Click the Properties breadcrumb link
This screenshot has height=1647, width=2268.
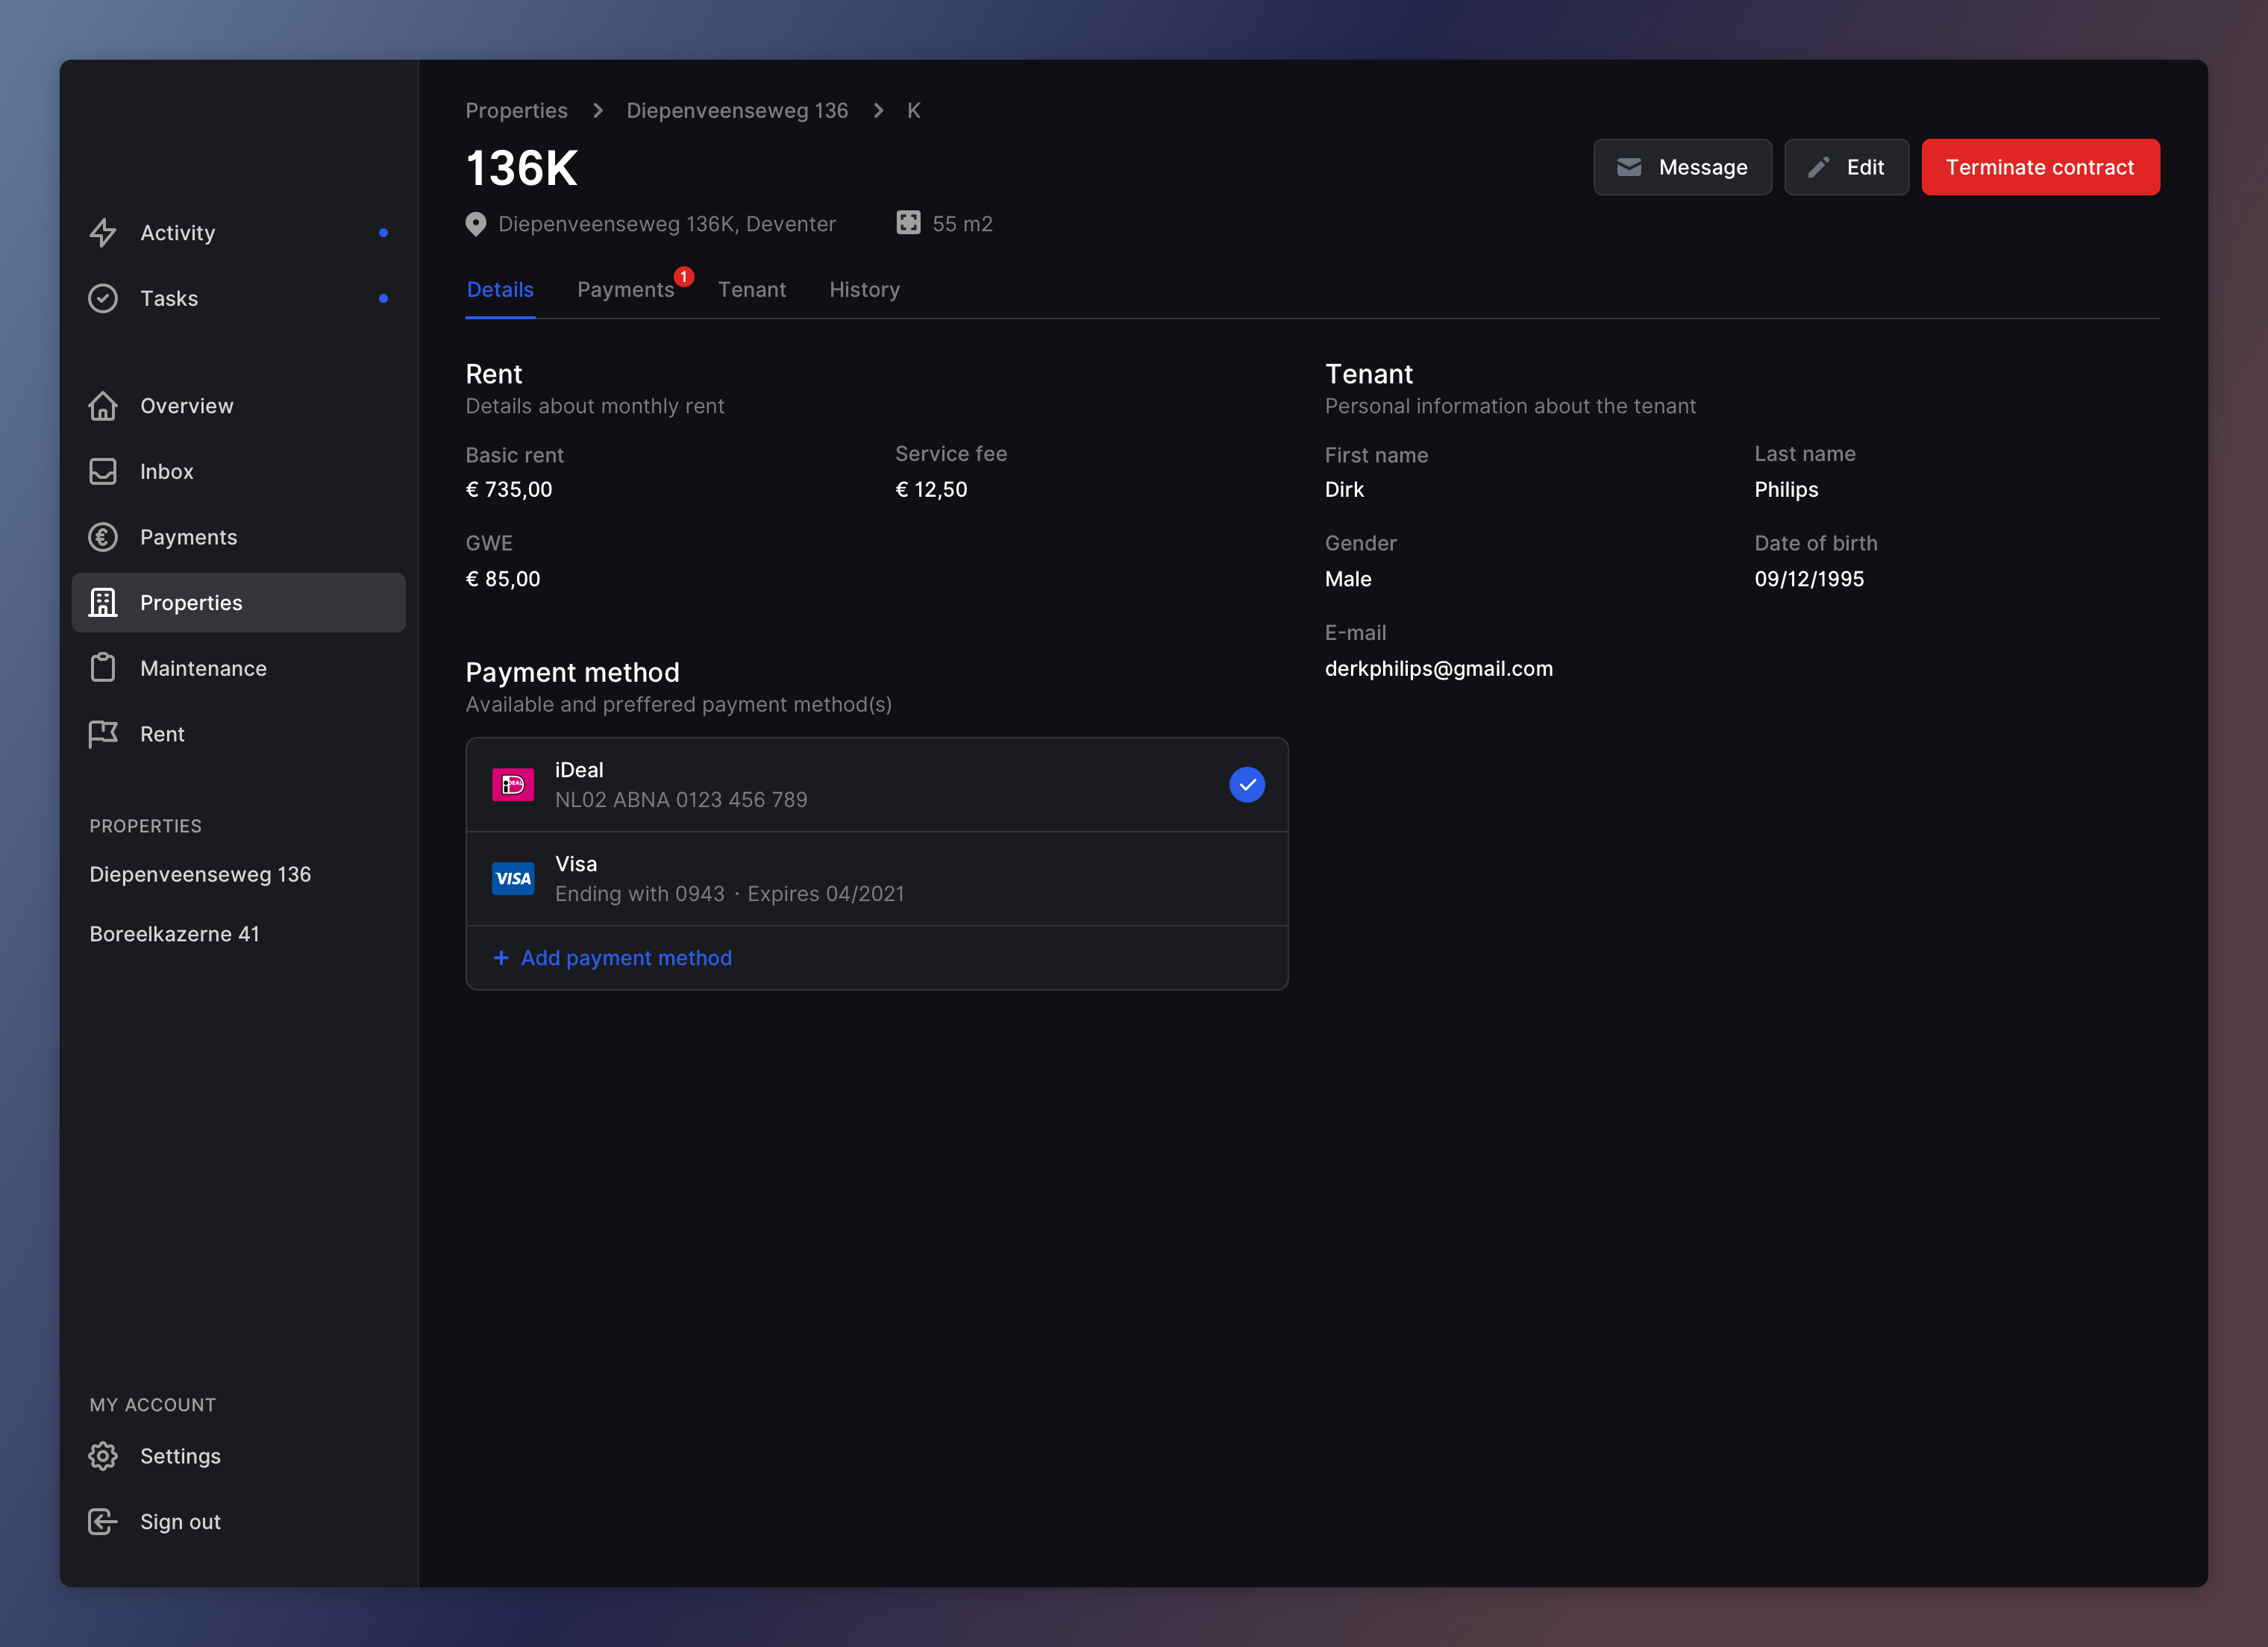[x=516, y=111]
